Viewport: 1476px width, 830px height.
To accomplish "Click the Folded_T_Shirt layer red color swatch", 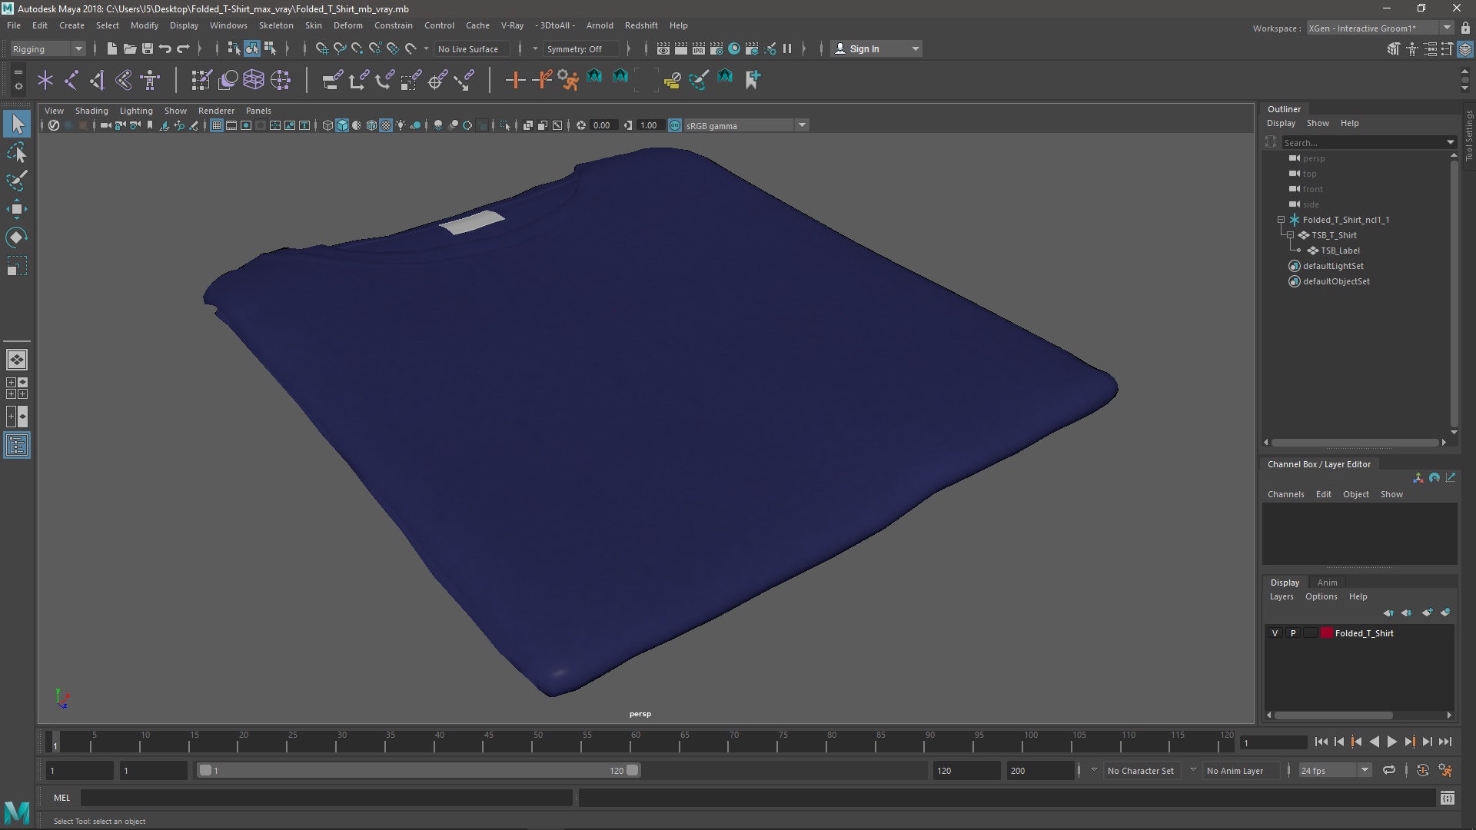I will [1327, 633].
